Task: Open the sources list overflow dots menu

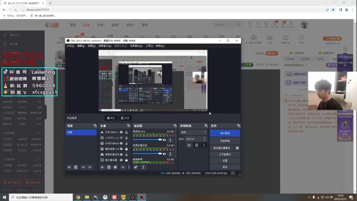Action: pyautogui.click(x=129, y=167)
